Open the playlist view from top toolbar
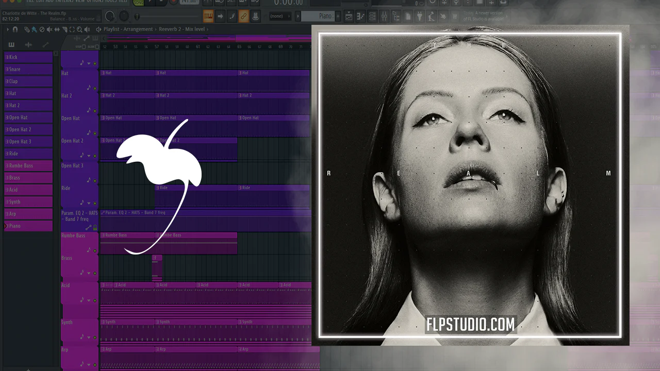This screenshot has height=371, width=660. pyautogui.click(x=349, y=16)
